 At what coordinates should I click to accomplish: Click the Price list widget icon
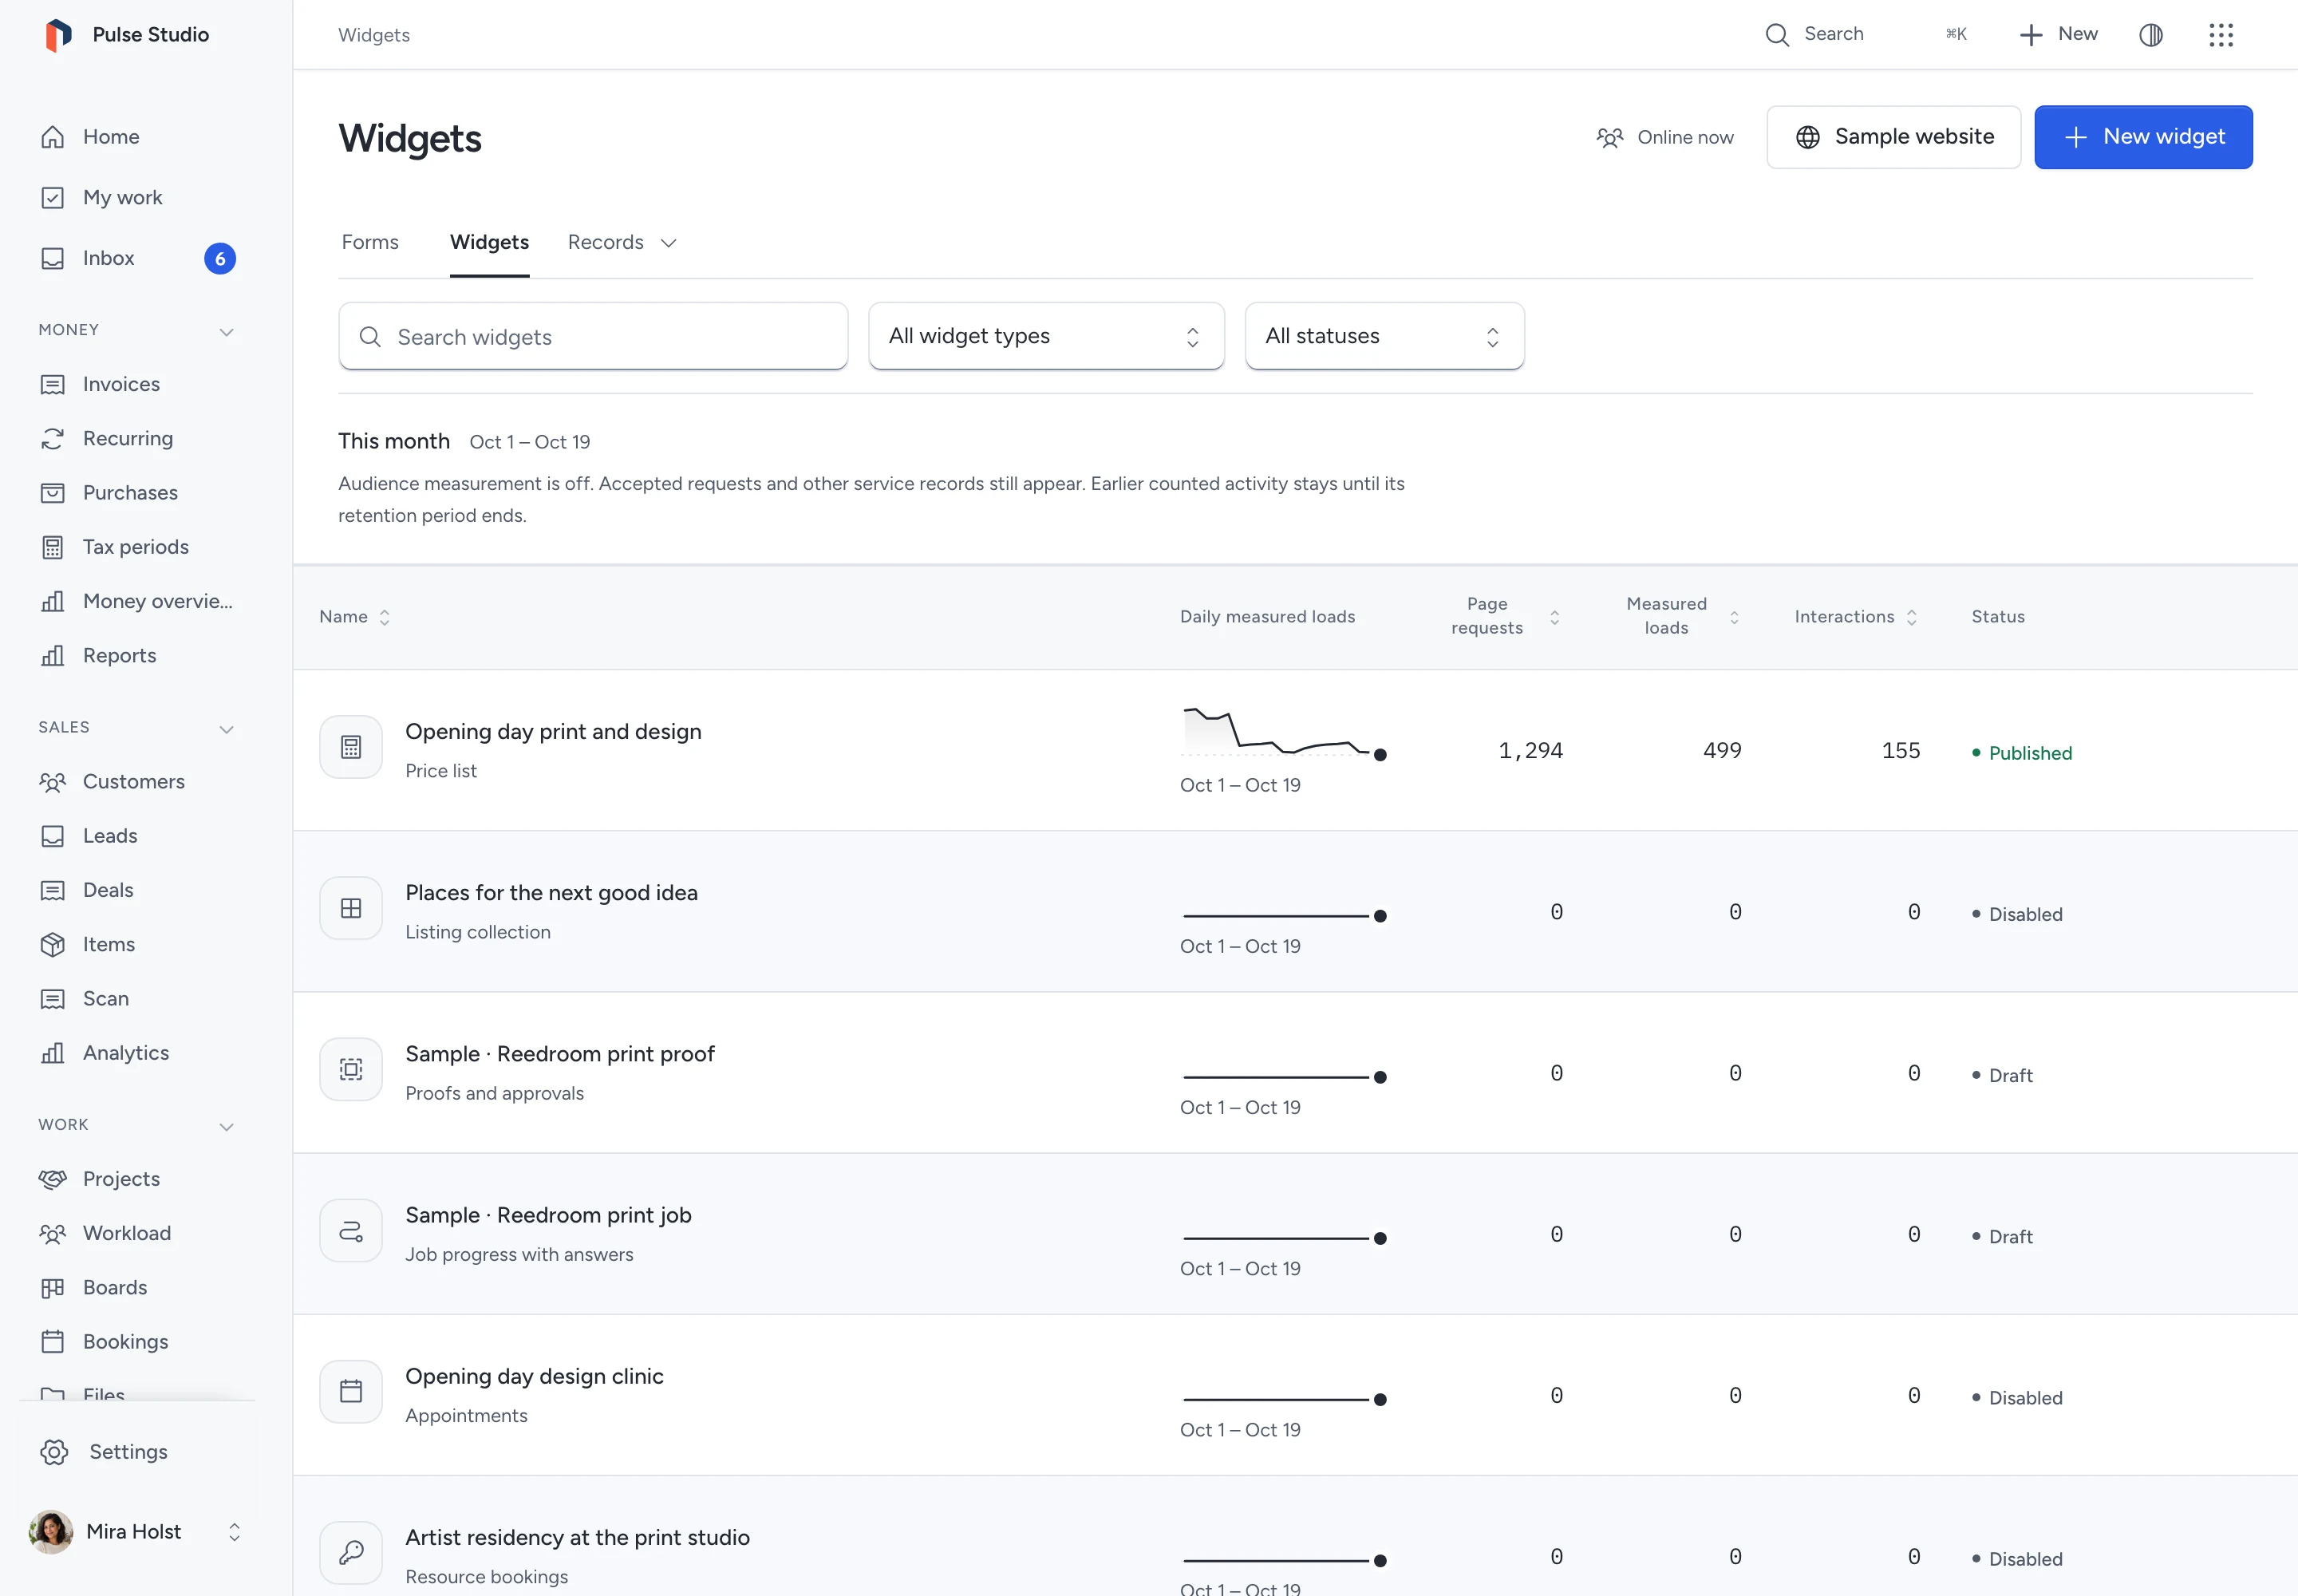(351, 747)
